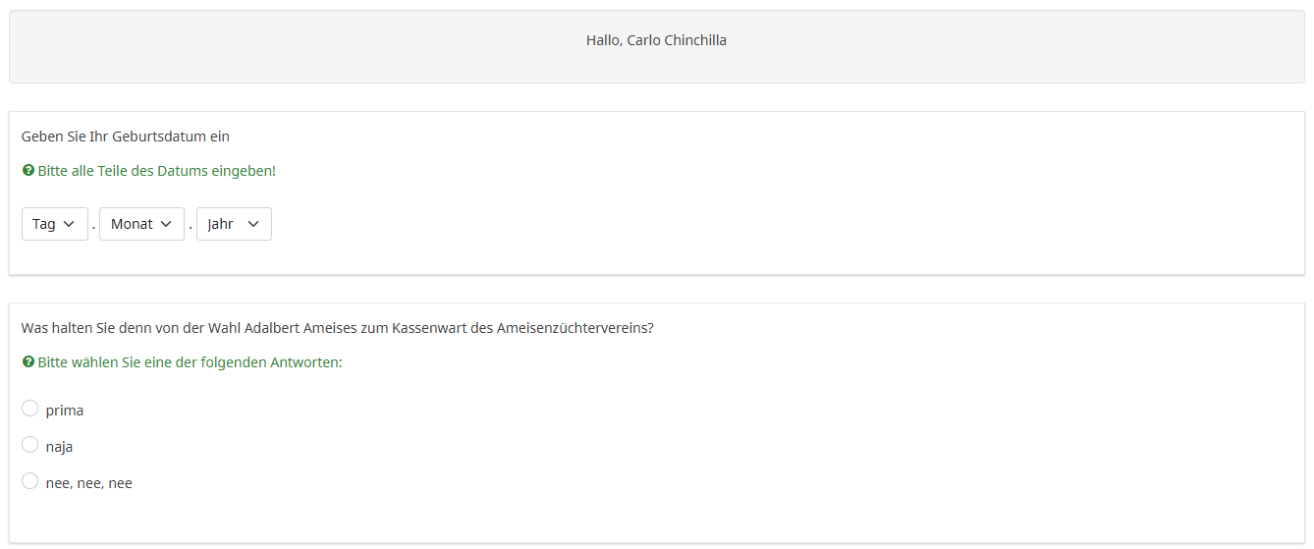
Task: Pick the "nee, nee, nee" radio button
Action: pos(29,481)
